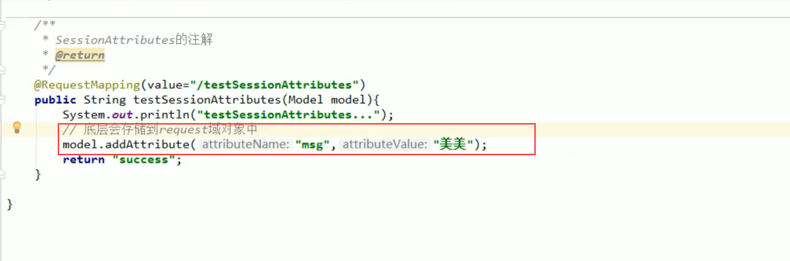Click the println method name

pyautogui.click(x=165, y=115)
